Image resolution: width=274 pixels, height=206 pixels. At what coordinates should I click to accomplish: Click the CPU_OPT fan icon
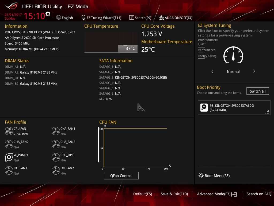[56, 157]
